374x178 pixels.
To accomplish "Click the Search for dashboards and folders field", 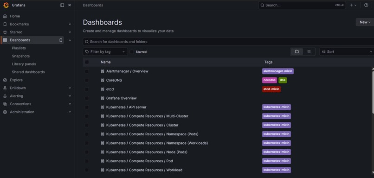I will pyautogui.click(x=228, y=42).
